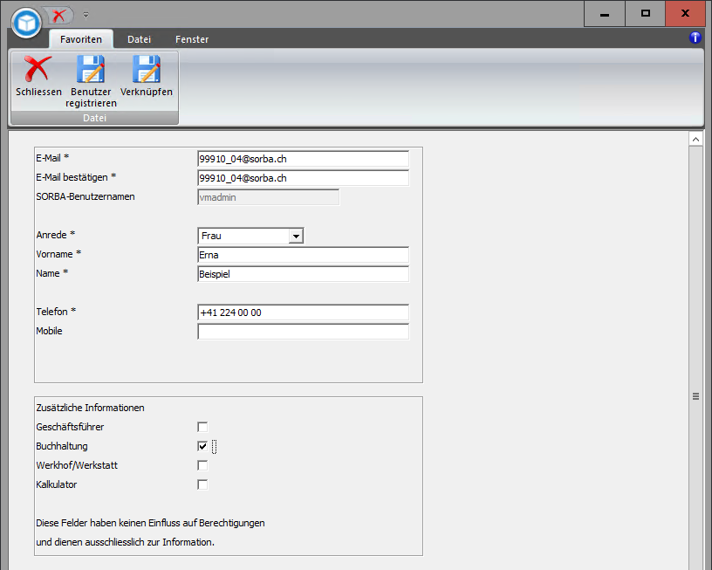Click the Buchhaltung label
The width and height of the screenshot is (712, 570).
coord(62,446)
